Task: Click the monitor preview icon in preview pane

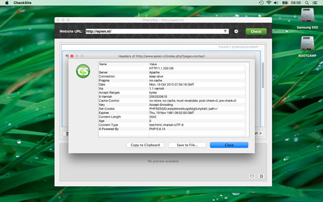Action: tap(252, 176)
